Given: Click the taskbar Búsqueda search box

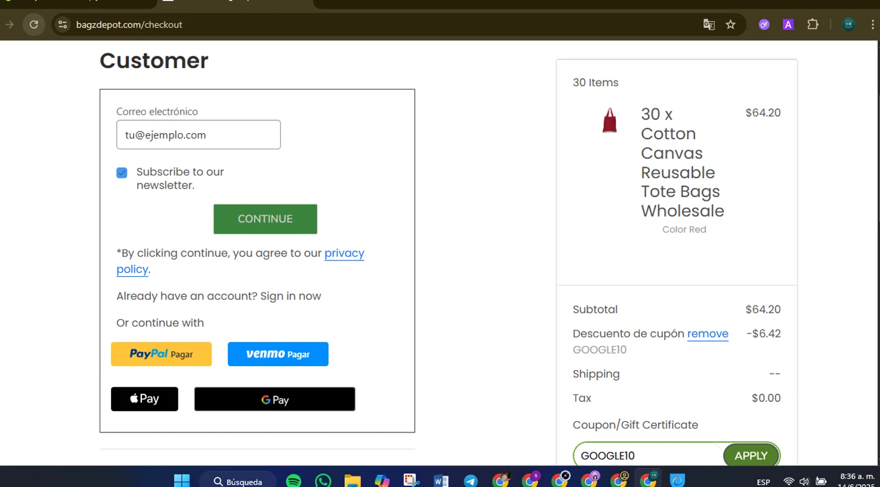Looking at the screenshot, I should [238, 481].
